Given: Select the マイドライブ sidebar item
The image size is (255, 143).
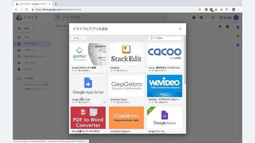Looking at the screenshot, I should [x=32, y=44].
